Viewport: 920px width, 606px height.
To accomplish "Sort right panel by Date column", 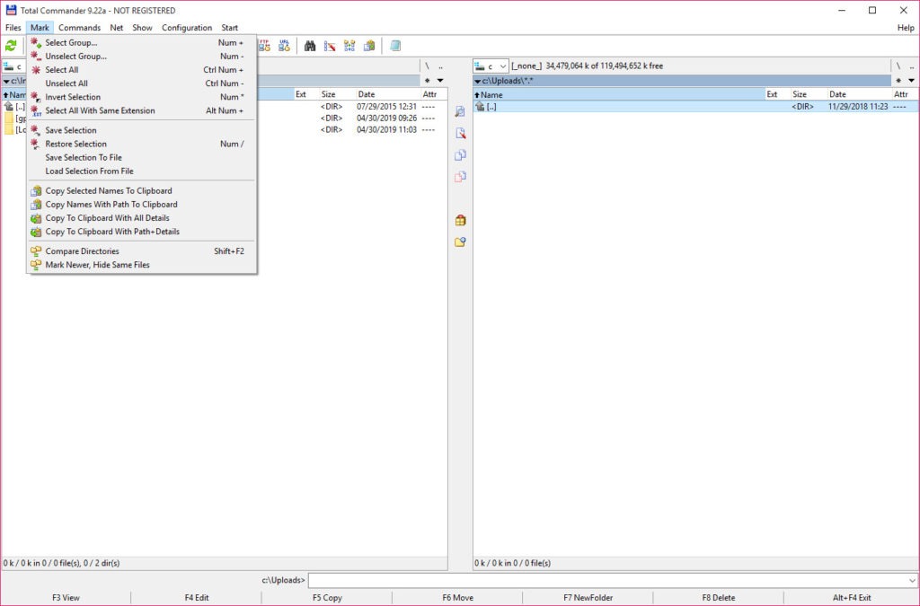I will click(858, 94).
